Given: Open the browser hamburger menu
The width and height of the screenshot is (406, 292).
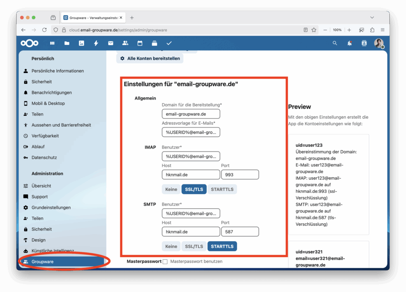Looking at the screenshot, I should pyautogui.click(x=383, y=30).
